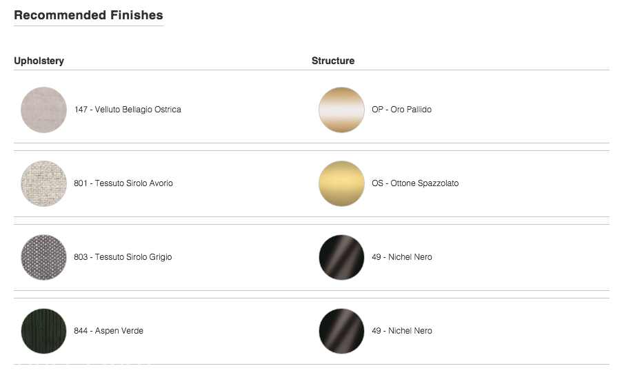Choose the Tessuto Sirolo Avorio swatch
This screenshot has width=624, height=386.
point(43,183)
